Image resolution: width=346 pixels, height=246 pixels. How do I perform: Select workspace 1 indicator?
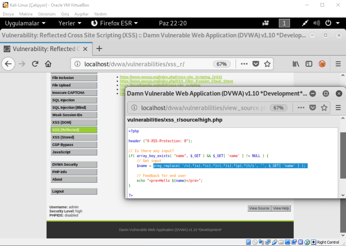click(x=284, y=23)
